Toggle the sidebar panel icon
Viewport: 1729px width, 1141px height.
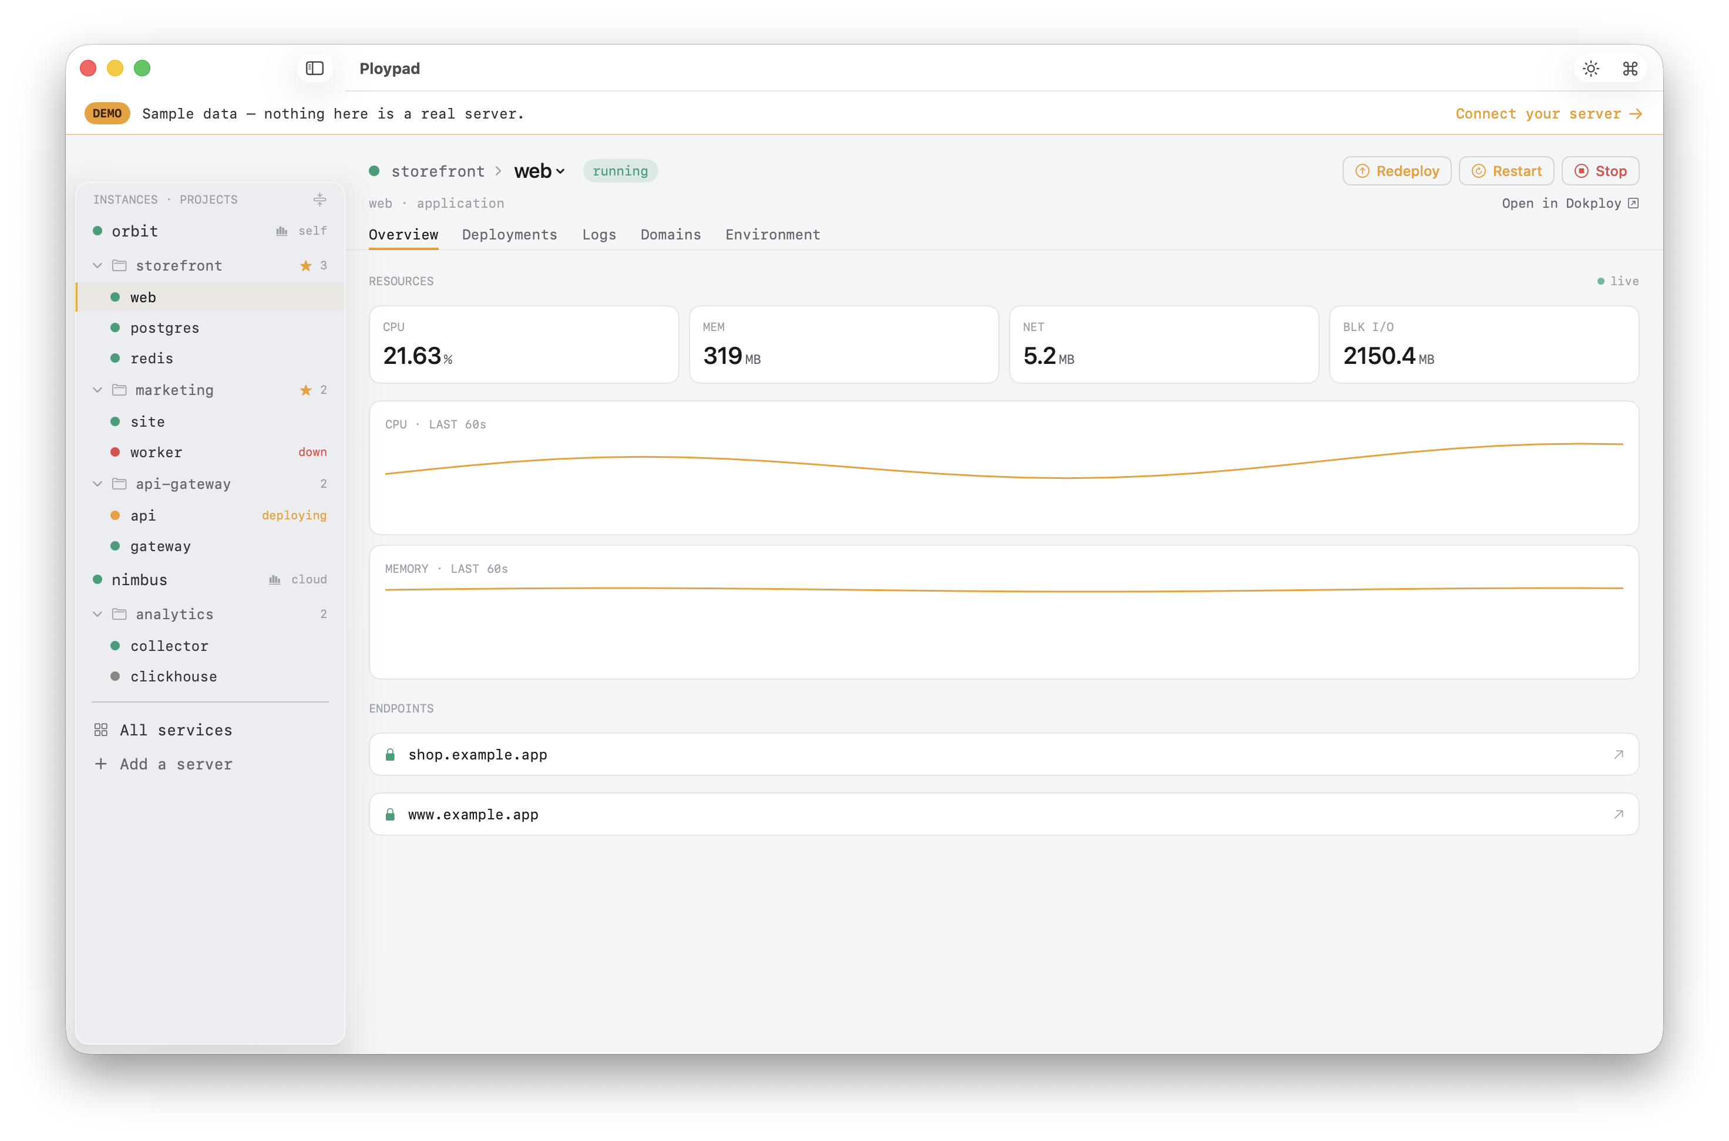[314, 69]
